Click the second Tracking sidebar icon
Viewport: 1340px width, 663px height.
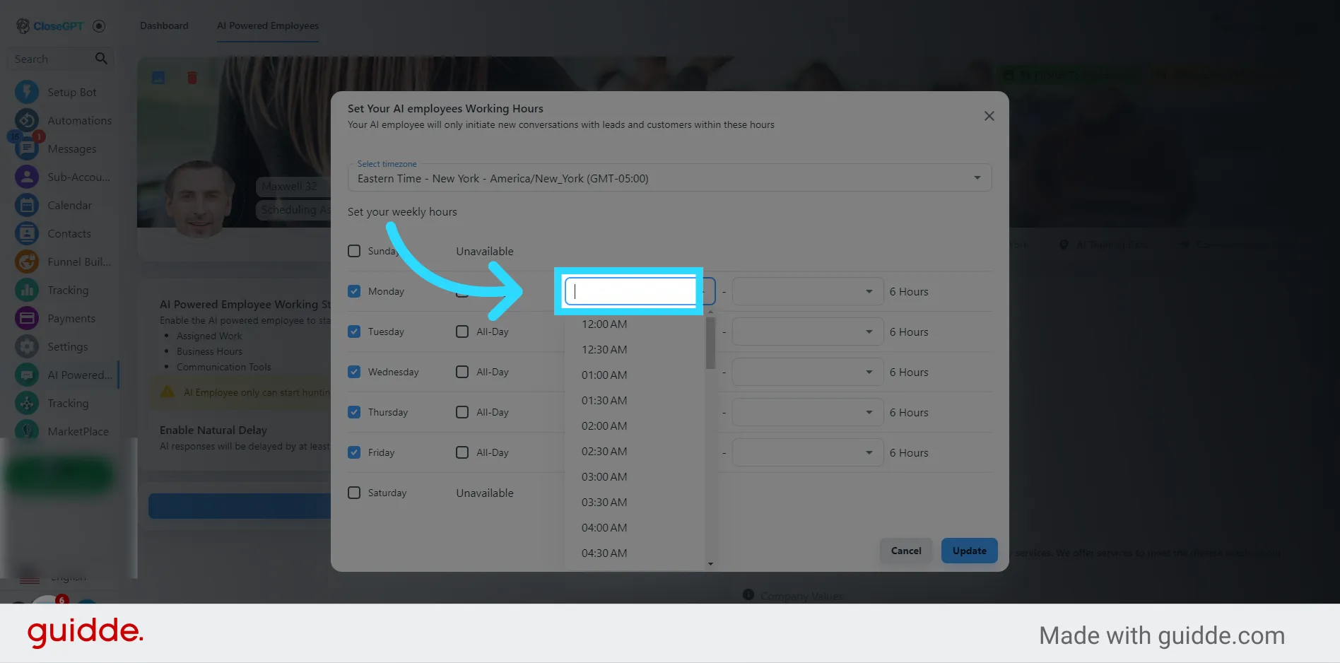[27, 403]
